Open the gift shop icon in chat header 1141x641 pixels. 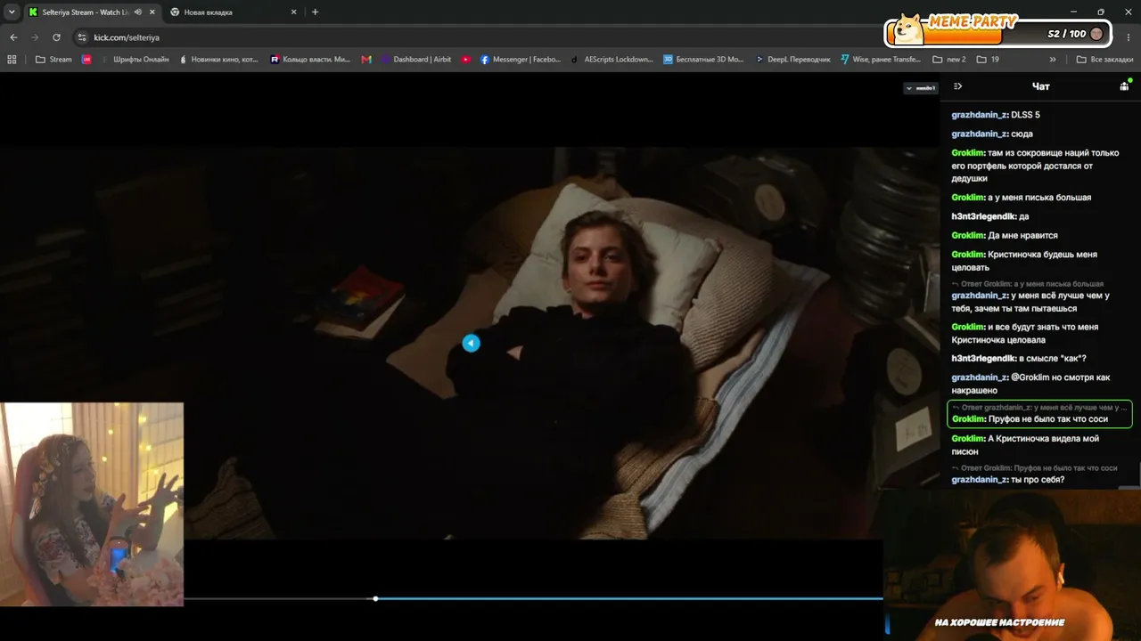click(1125, 85)
